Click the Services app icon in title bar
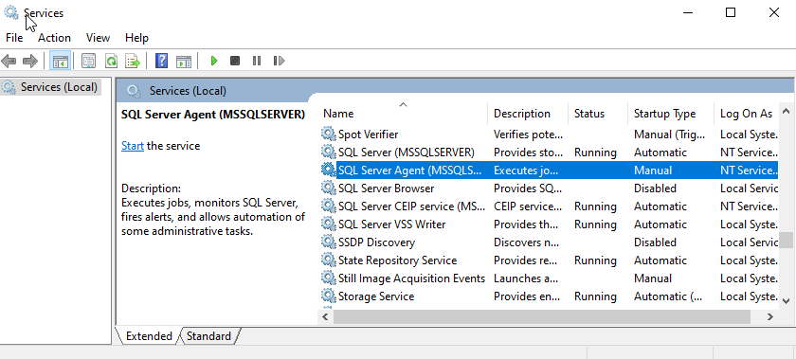The image size is (796, 359). (11, 12)
